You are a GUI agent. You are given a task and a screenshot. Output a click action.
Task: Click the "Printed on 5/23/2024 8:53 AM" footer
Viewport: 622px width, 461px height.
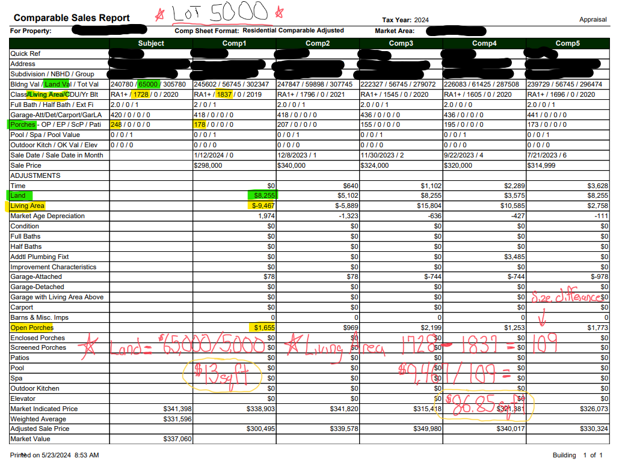point(55,456)
